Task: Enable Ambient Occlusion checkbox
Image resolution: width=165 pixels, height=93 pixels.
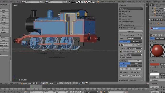Action: (120, 22)
